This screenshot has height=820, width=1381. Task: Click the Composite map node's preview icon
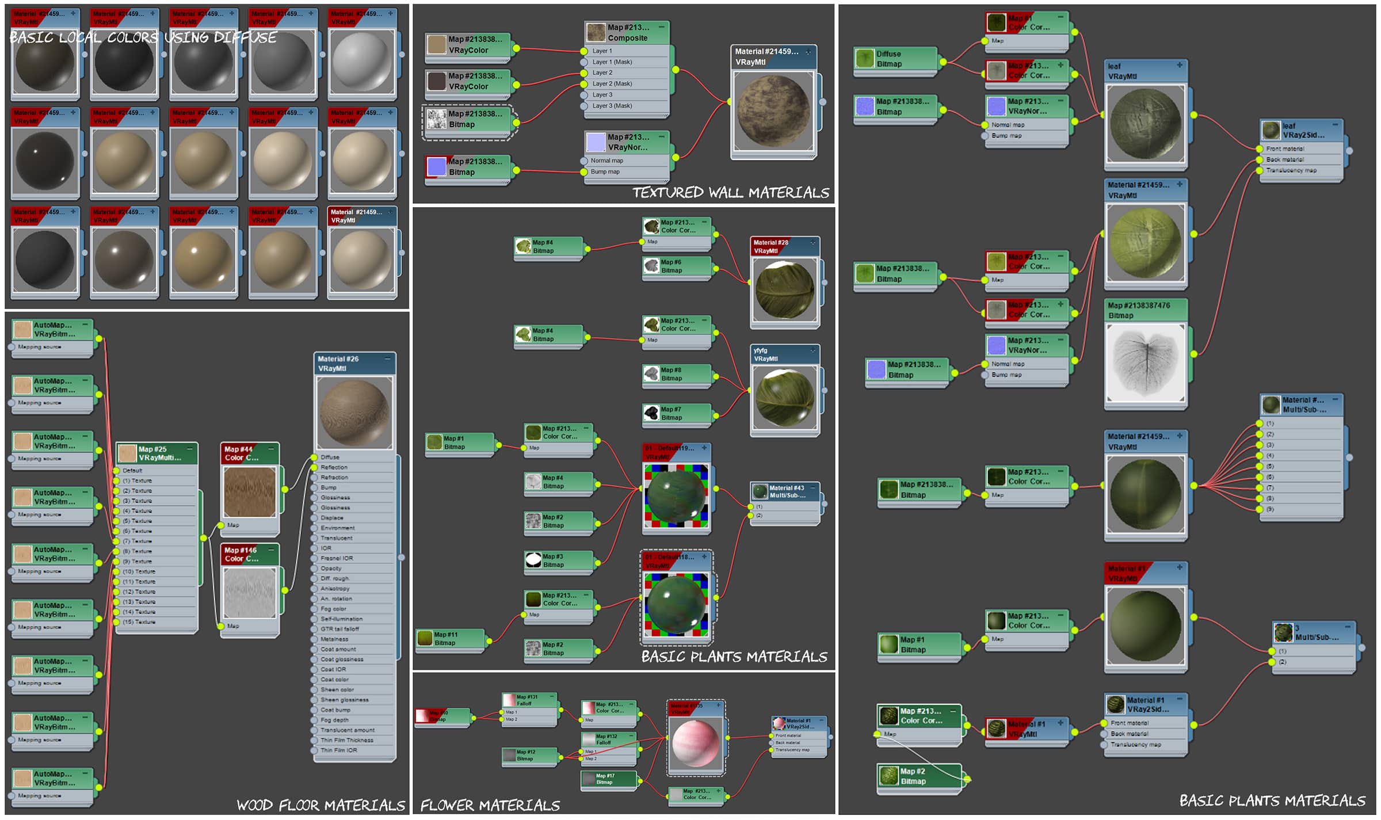(596, 32)
